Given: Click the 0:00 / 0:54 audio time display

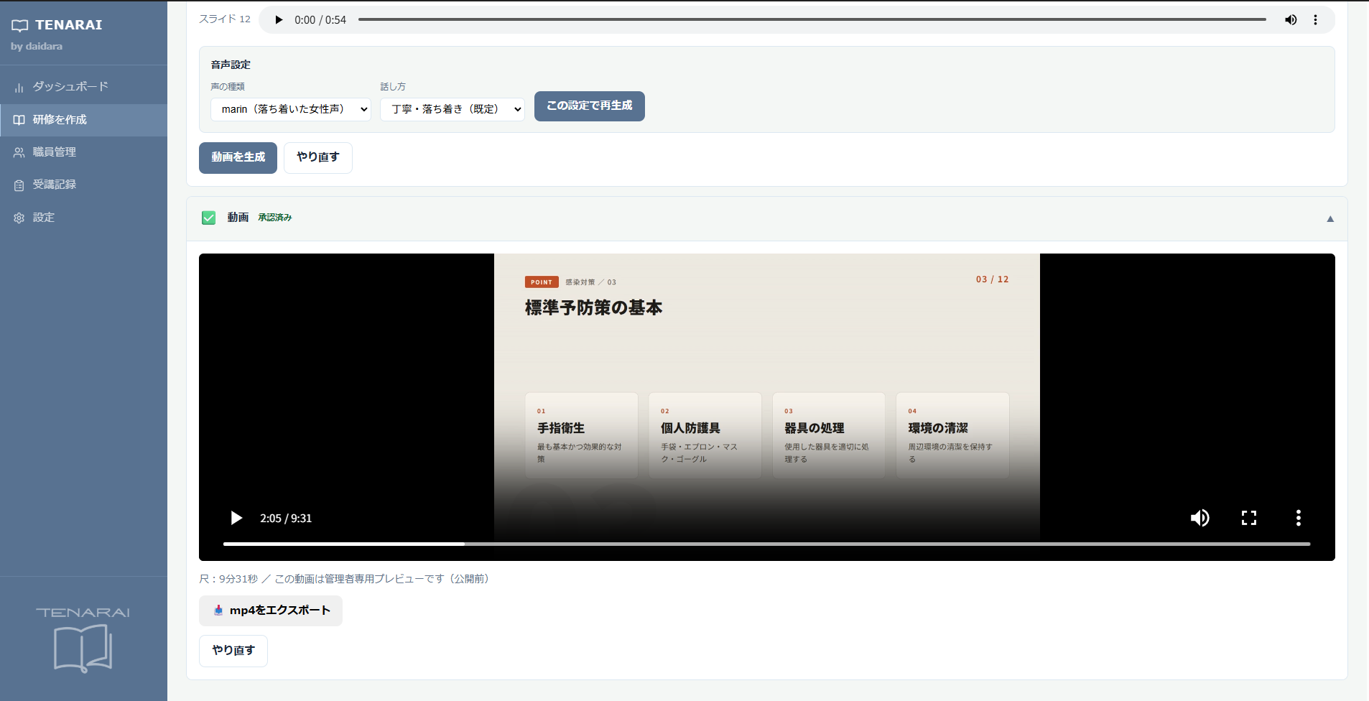Looking at the screenshot, I should [320, 20].
